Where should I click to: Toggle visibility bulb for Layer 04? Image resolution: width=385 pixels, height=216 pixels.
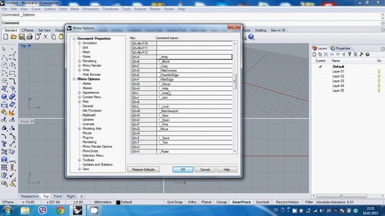point(379,86)
